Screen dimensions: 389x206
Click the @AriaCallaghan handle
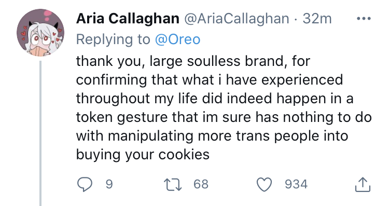(x=237, y=19)
